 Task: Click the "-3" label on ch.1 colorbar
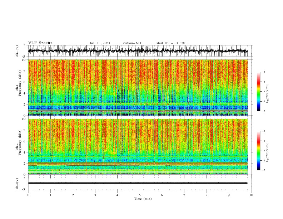click(x=264, y=72)
